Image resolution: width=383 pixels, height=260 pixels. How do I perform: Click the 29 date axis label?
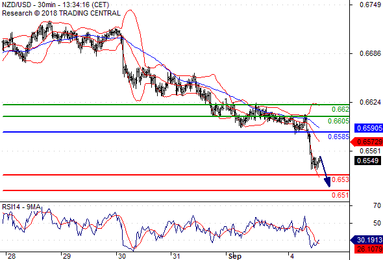pos(67,256)
